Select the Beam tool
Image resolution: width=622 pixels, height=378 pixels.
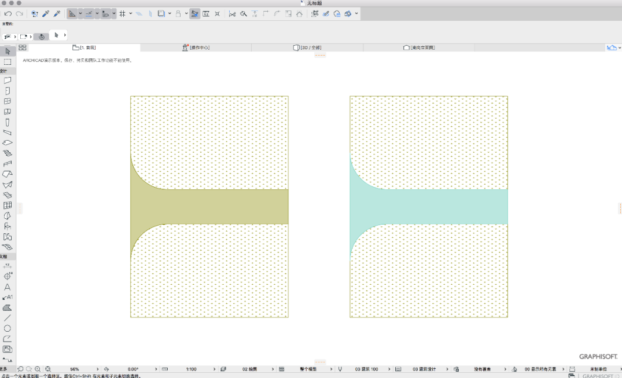coord(8,133)
